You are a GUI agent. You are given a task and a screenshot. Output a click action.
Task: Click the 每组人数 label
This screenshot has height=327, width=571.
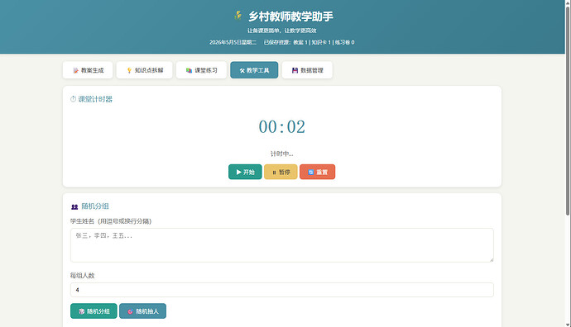(x=82, y=276)
